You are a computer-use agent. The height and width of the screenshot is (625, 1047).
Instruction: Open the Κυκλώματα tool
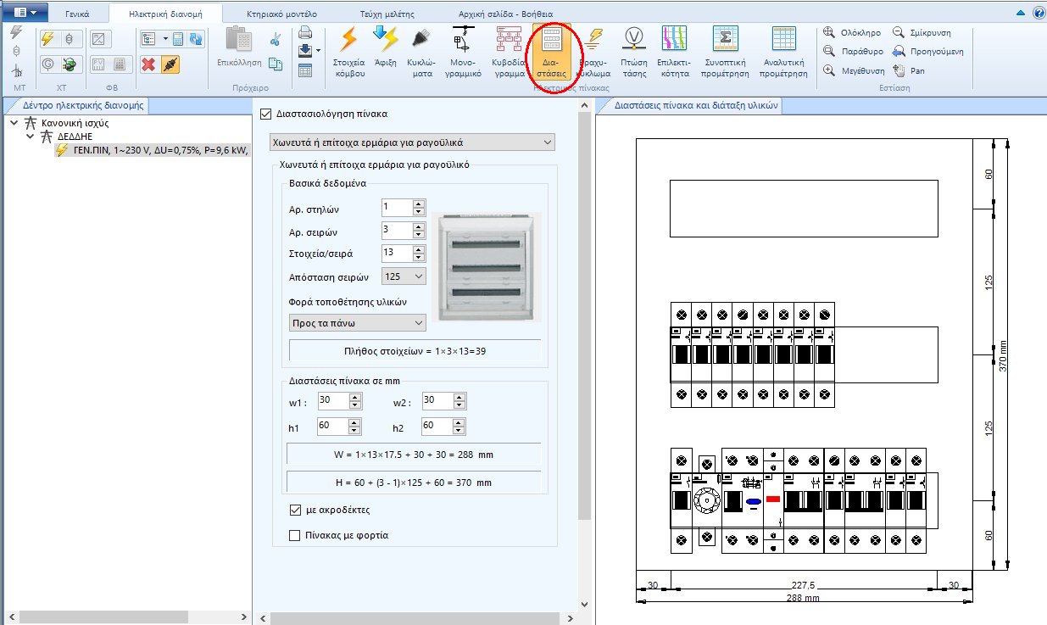click(420, 51)
